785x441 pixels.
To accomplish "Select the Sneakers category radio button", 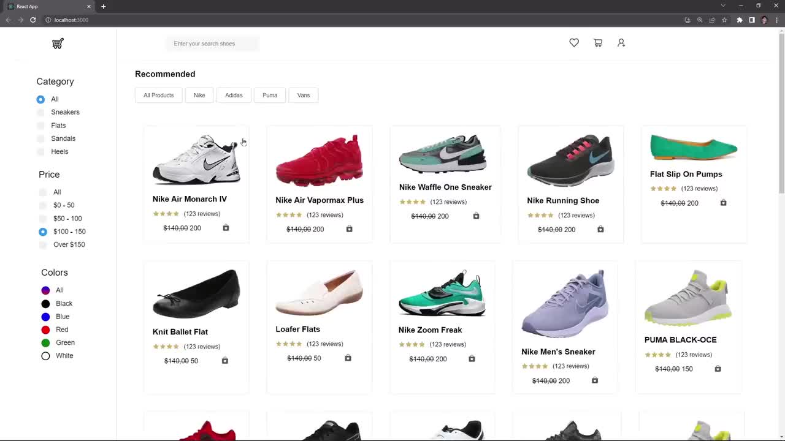I will 40,112.
